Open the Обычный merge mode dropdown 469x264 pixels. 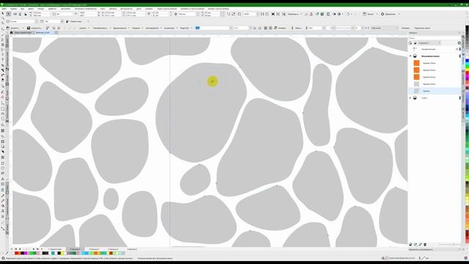click(384, 28)
